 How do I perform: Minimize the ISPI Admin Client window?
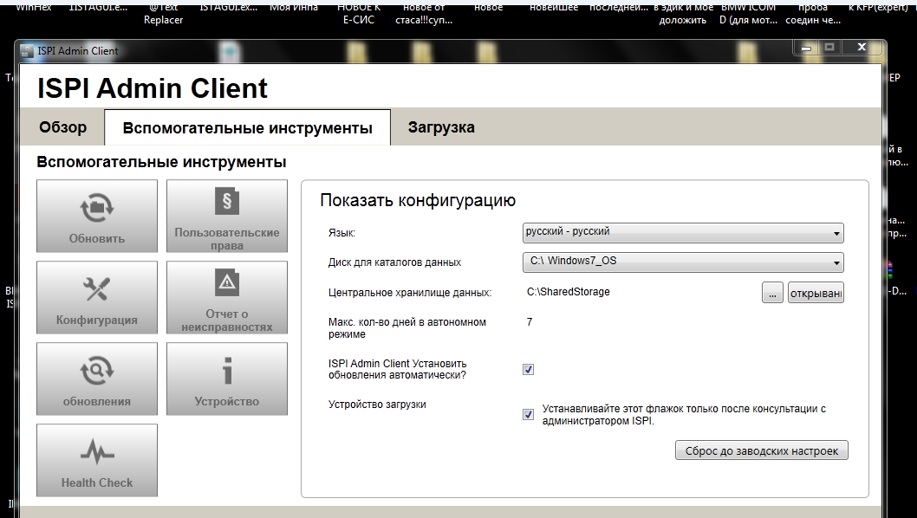[806, 48]
